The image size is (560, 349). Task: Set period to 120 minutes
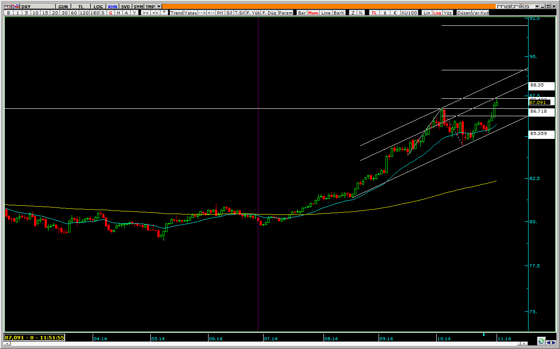point(84,13)
